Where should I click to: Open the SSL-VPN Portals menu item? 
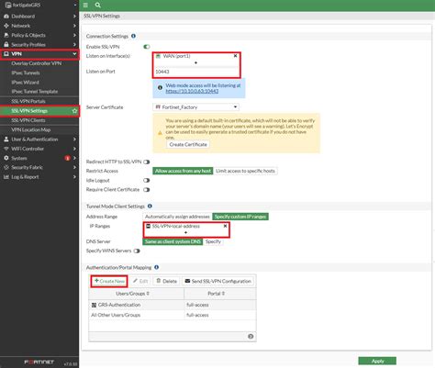pos(28,101)
